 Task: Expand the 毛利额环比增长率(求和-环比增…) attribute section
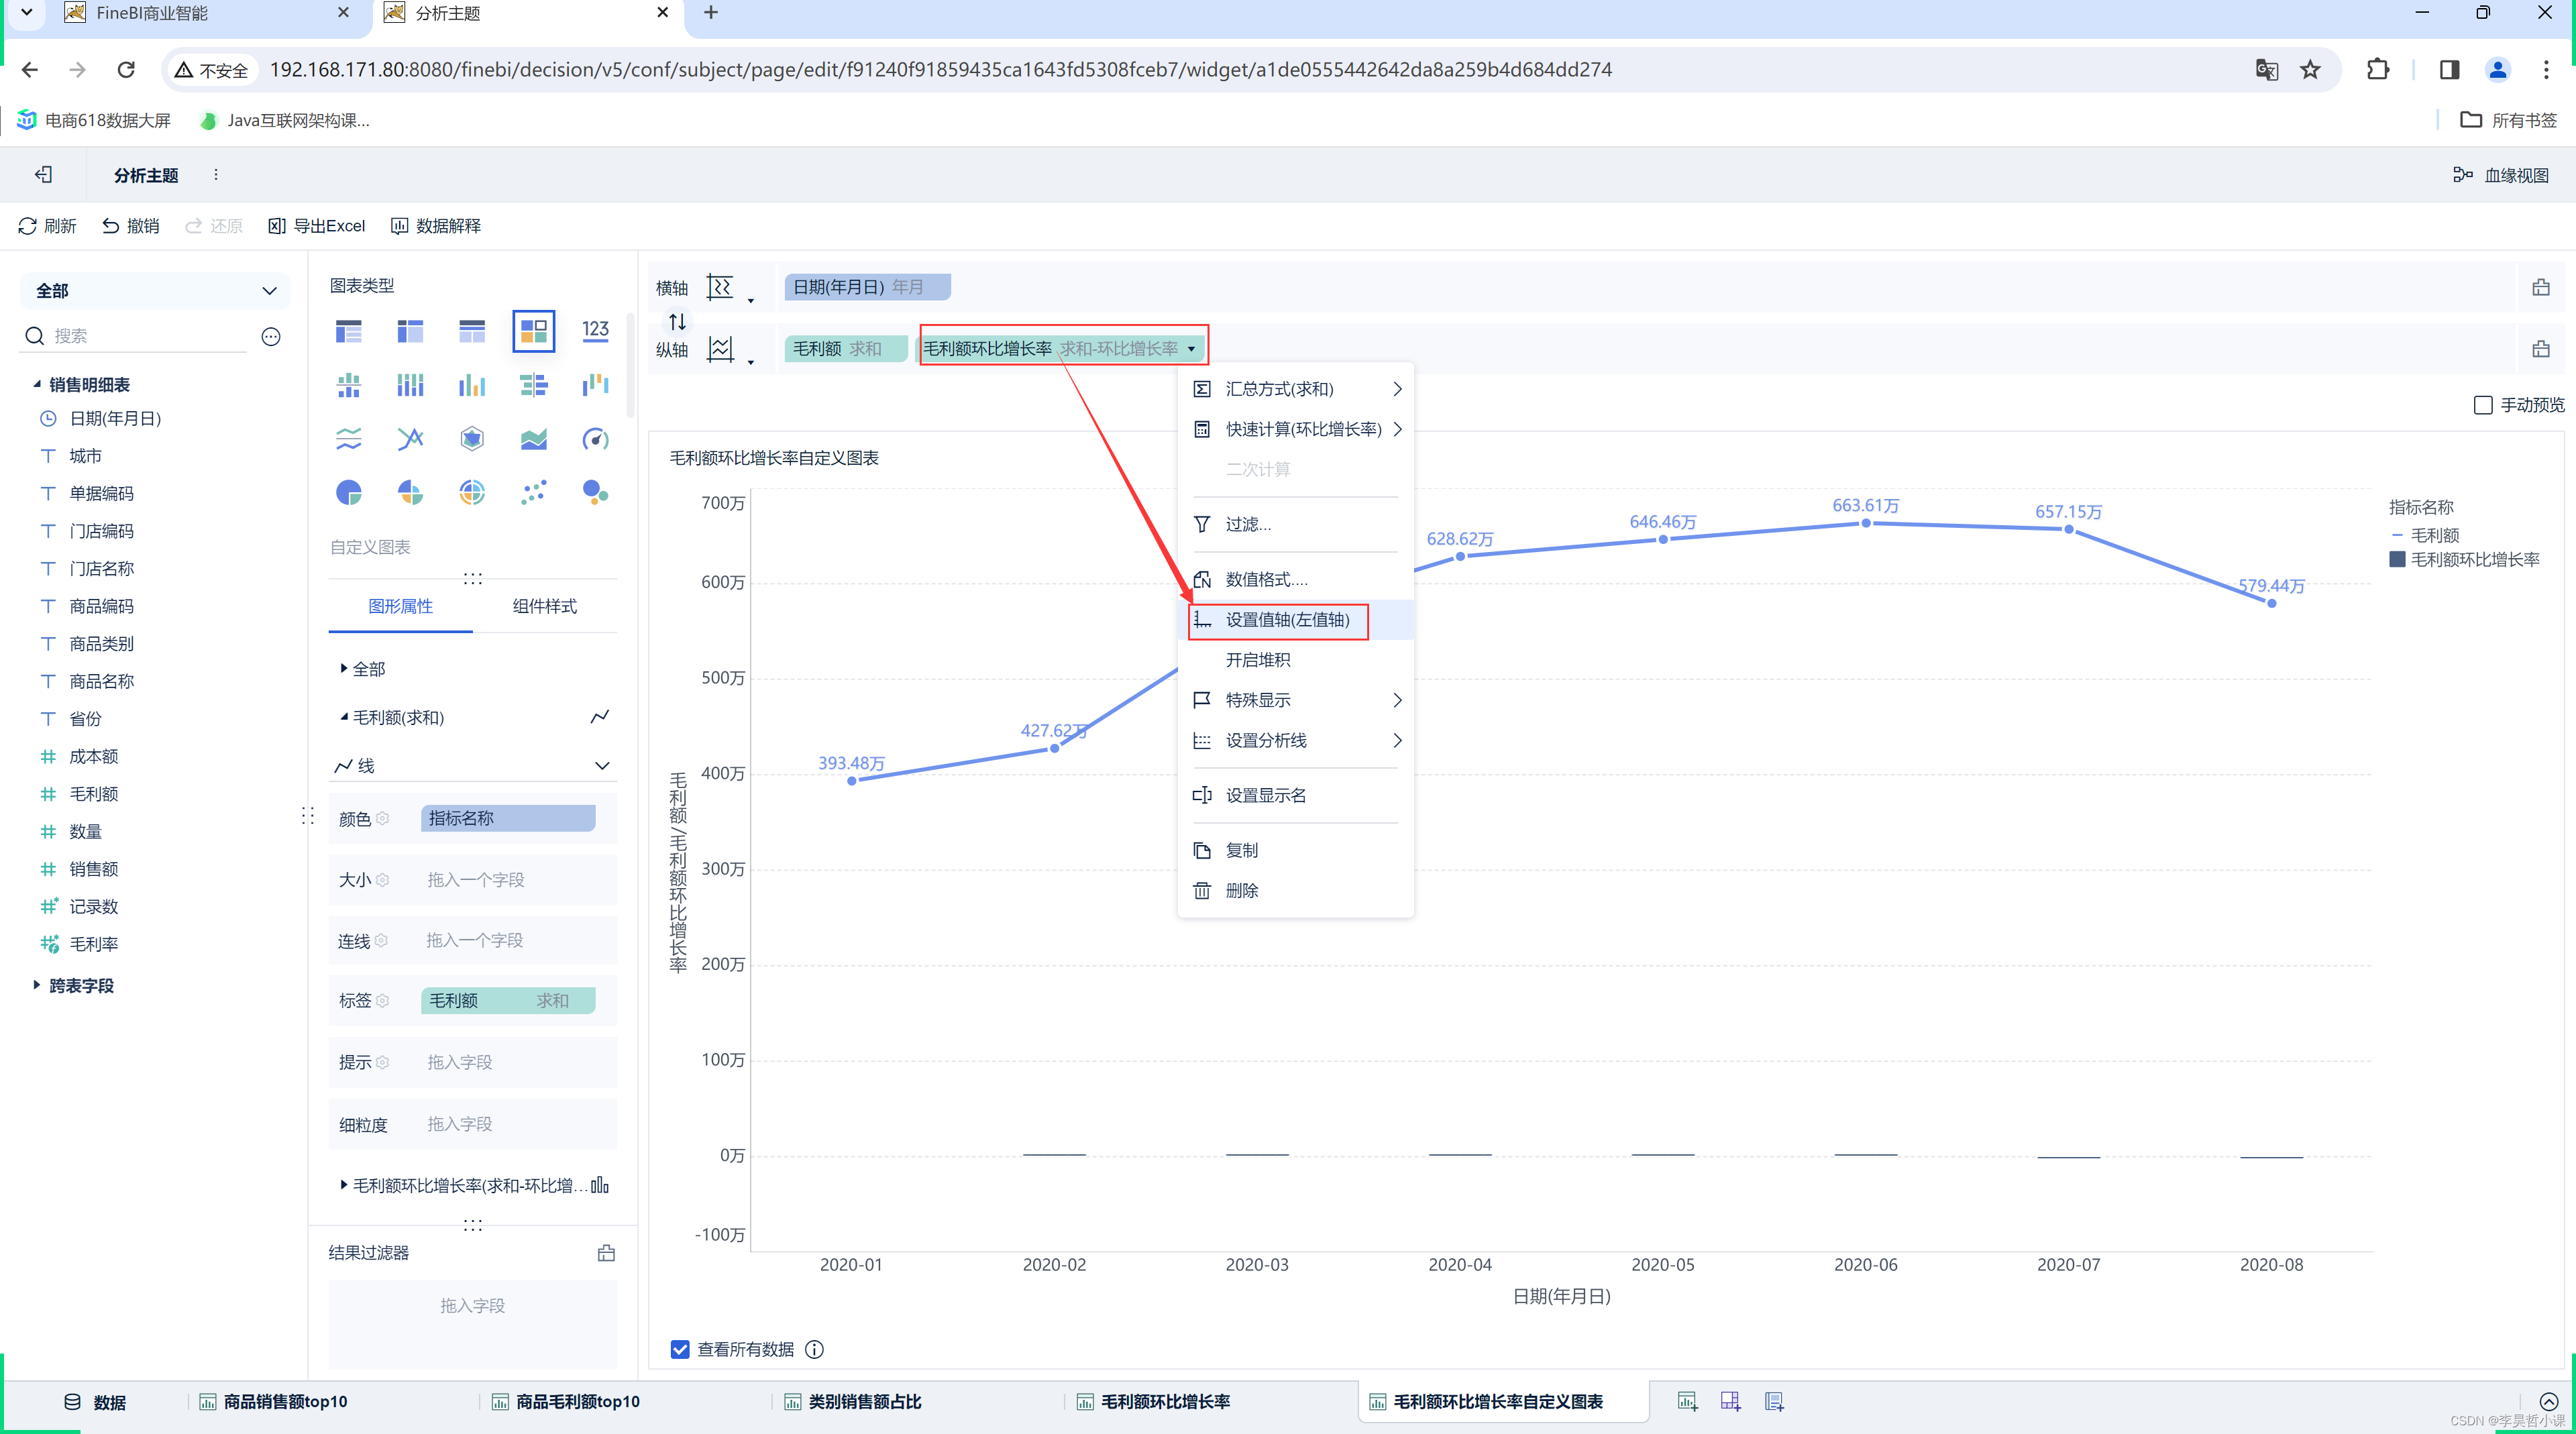click(x=344, y=1185)
